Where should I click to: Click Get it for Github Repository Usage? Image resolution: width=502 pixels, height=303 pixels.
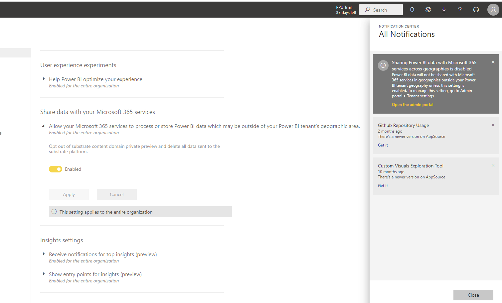[383, 145]
